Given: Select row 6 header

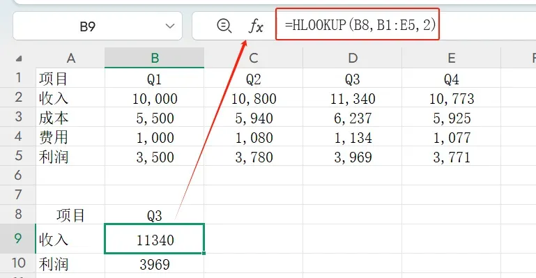Looking at the screenshot, I should click(18, 175).
